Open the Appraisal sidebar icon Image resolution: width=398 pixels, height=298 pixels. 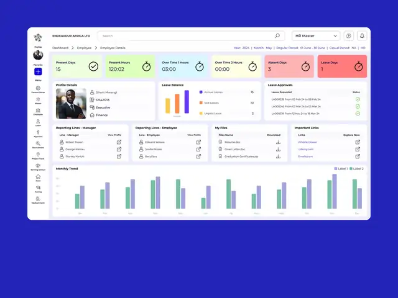click(38, 133)
